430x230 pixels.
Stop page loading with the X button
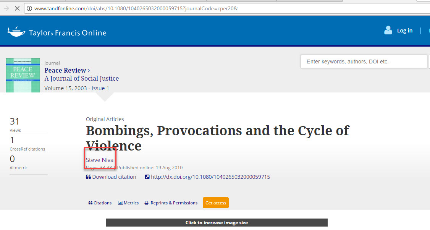click(17, 8)
